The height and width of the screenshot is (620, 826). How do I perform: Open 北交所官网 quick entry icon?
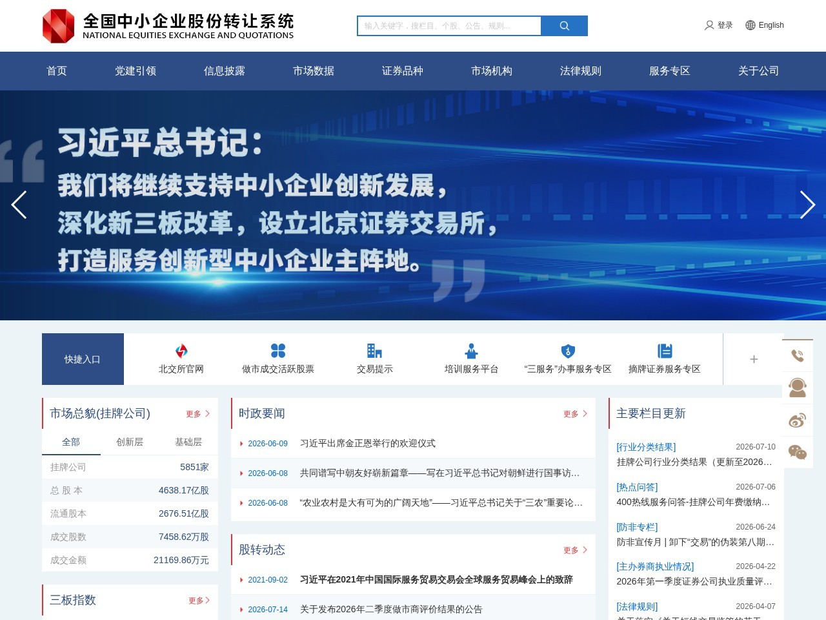tap(181, 351)
